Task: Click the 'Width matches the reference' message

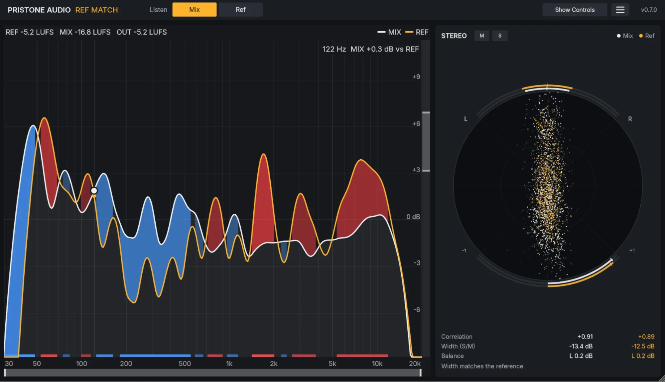Action: tap(482, 366)
